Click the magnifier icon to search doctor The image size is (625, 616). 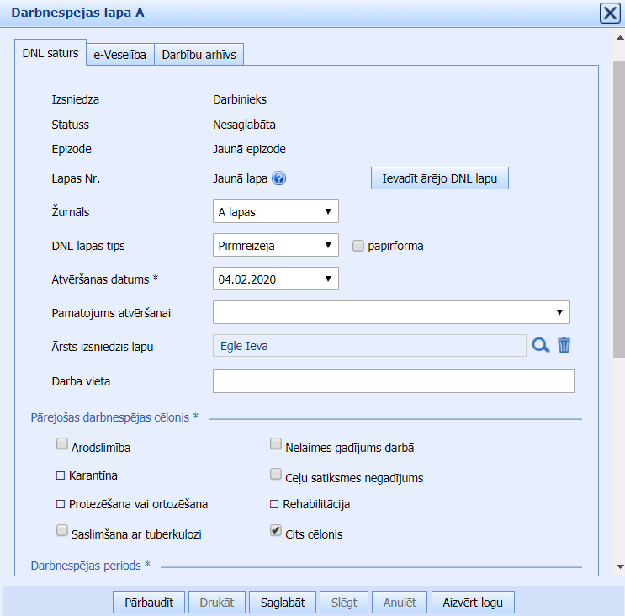pos(539,345)
